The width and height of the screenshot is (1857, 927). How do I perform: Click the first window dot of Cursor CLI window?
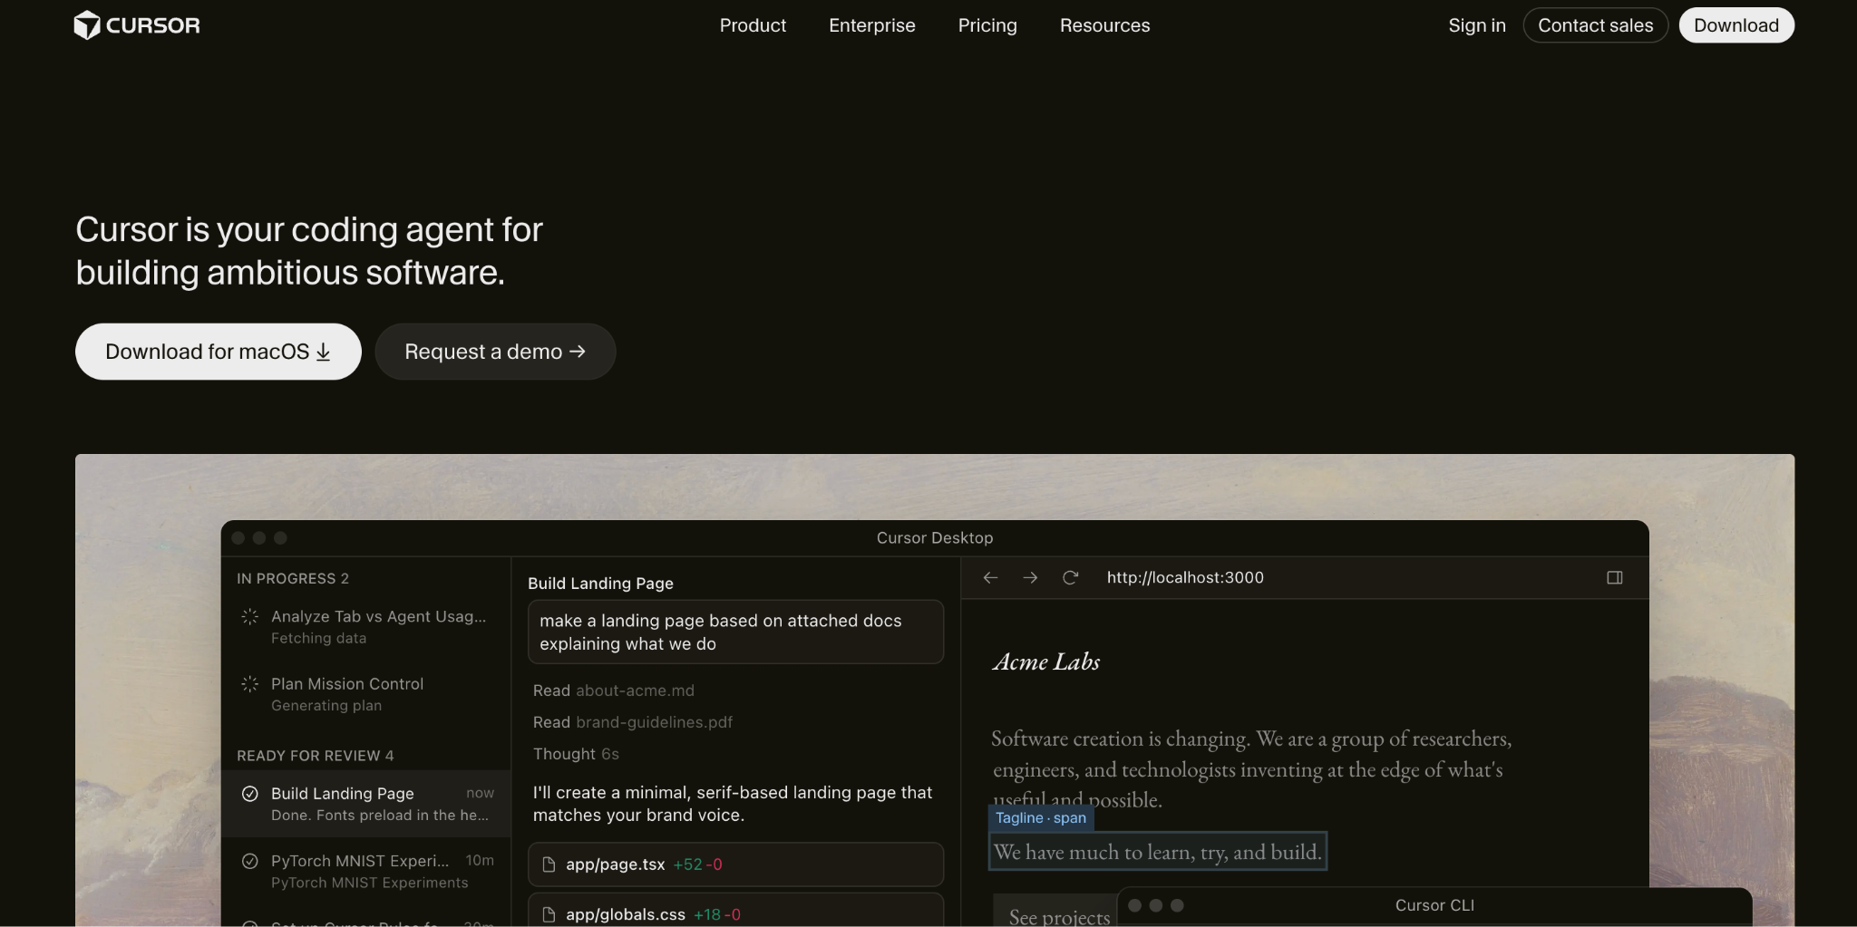tap(1134, 905)
